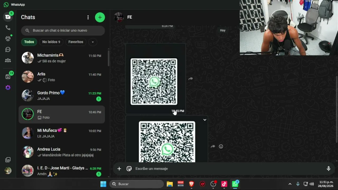The image size is (338, 190).
Task: Open the I. E. D - Jose Marti group chat
Action: pyautogui.click(x=62, y=171)
